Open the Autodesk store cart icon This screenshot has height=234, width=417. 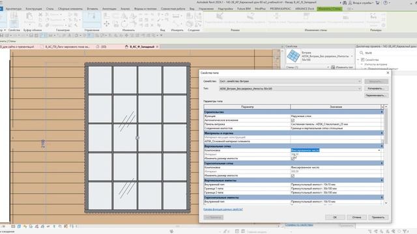[x=377, y=3]
